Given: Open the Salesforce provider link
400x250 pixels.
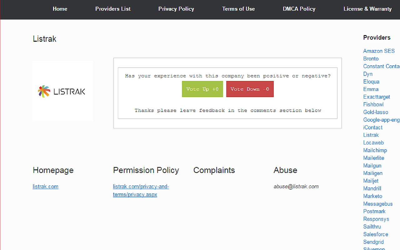Looking at the screenshot, I should click(376, 234).
